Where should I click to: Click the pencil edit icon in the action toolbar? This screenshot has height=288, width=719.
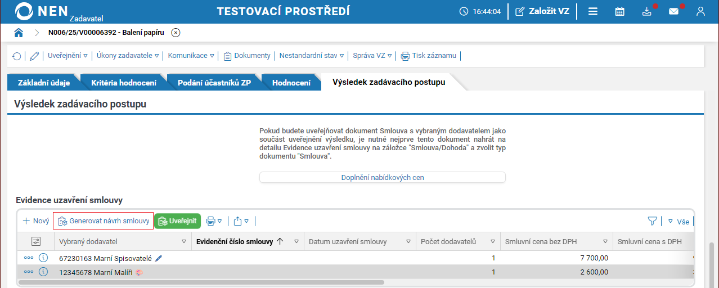[34, 56]
